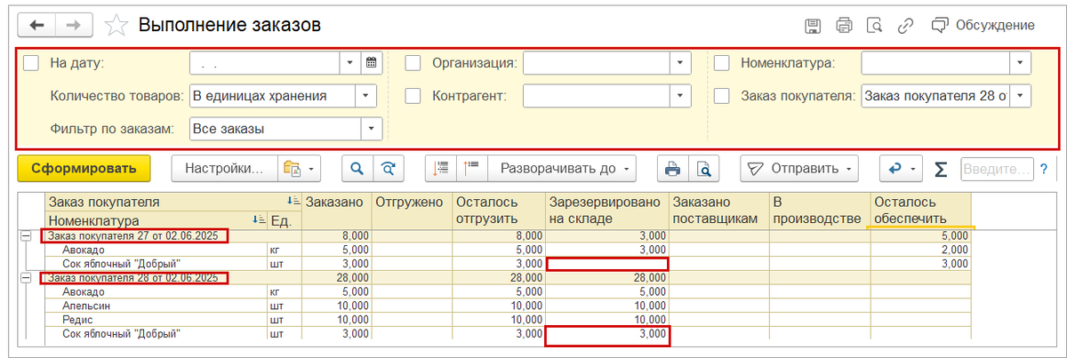Enable the На дату checkbox

pos(32,63)
